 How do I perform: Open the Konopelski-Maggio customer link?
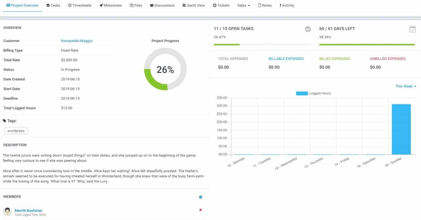point(77,41)
